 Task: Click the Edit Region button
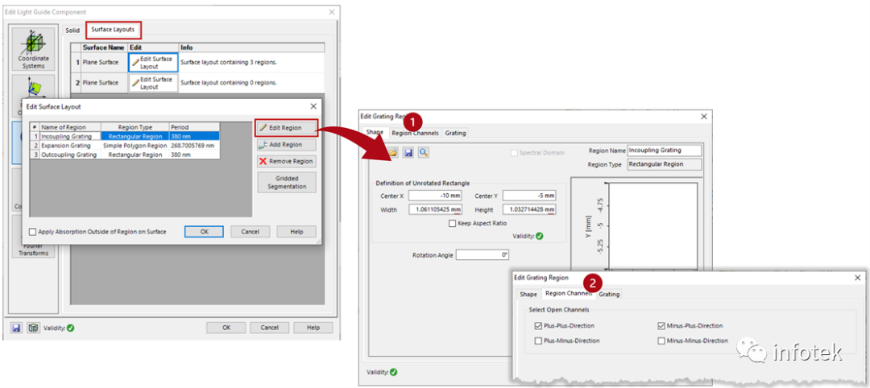point(286,128)
